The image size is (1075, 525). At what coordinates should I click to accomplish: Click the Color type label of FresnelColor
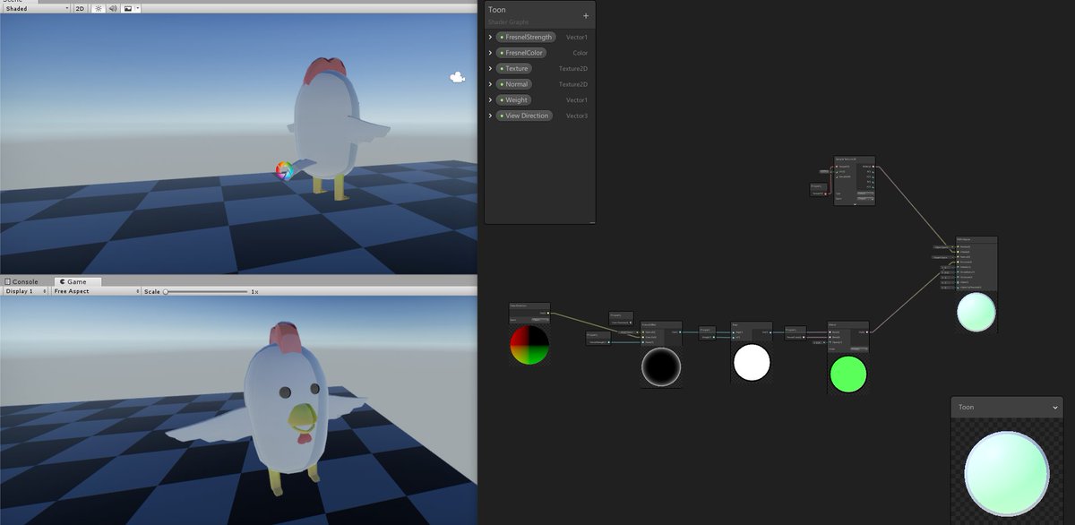click(x=580, y=53)
